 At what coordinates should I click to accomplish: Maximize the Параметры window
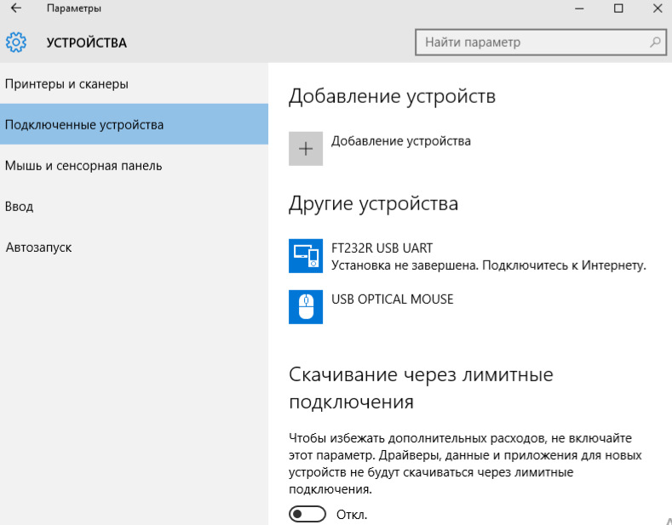click(618, 9)
